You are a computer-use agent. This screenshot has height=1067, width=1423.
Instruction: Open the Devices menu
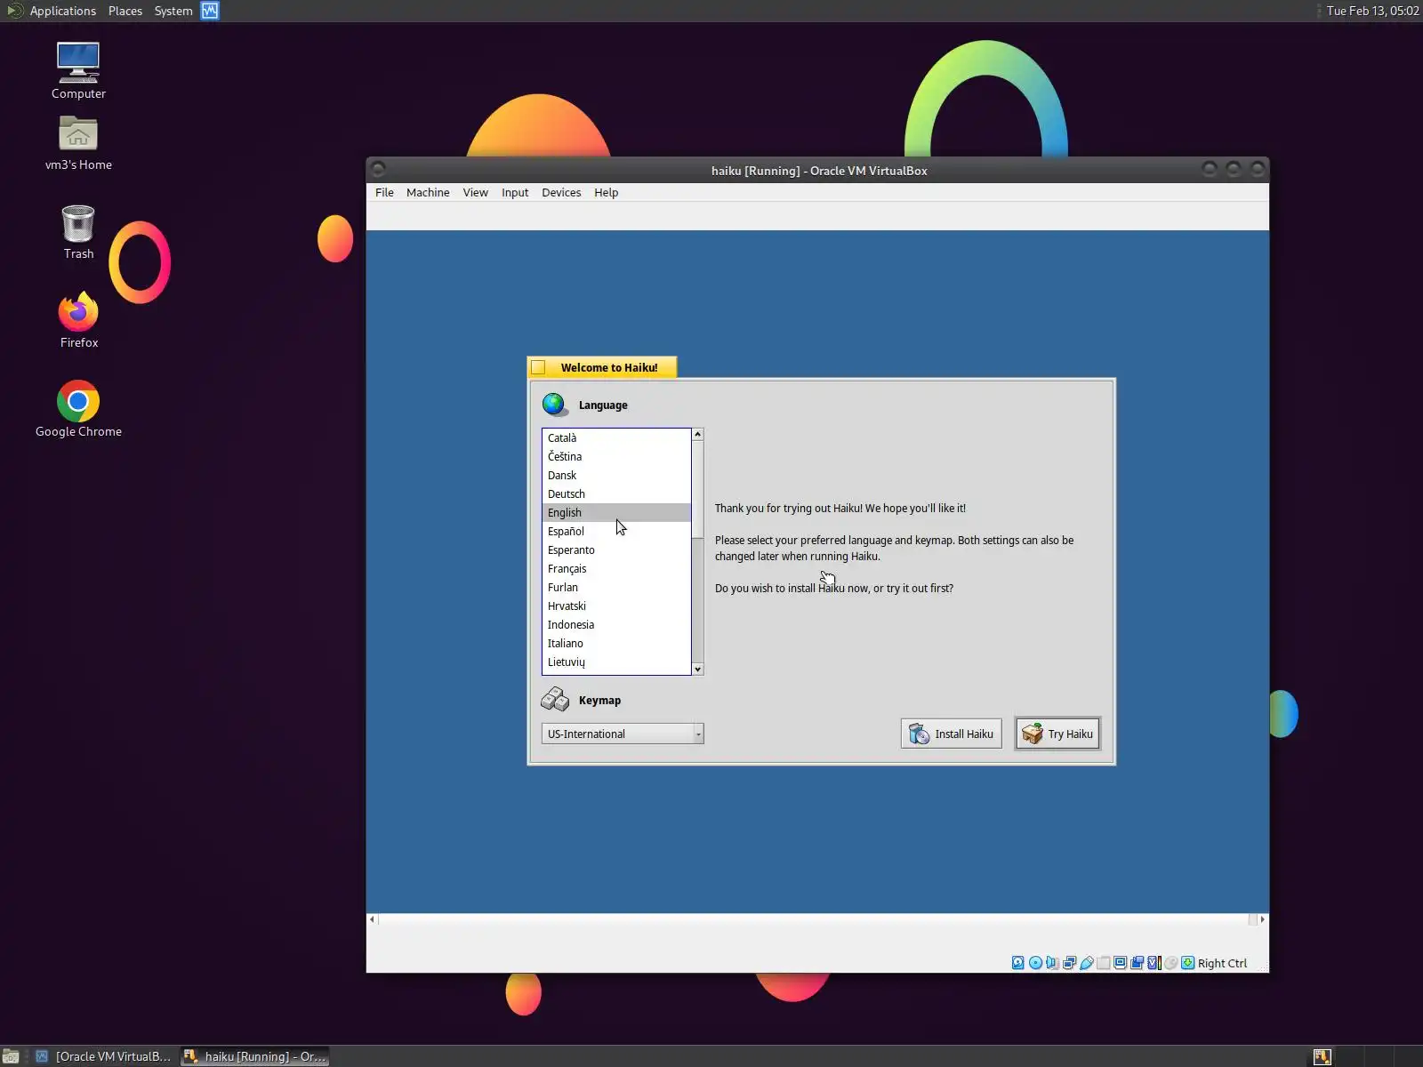pyautogui.click(x=561, y=192)
